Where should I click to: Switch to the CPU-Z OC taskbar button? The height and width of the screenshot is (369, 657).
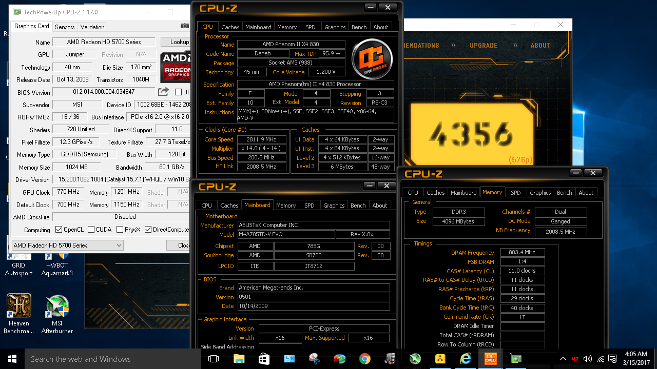tap(490, 359)
